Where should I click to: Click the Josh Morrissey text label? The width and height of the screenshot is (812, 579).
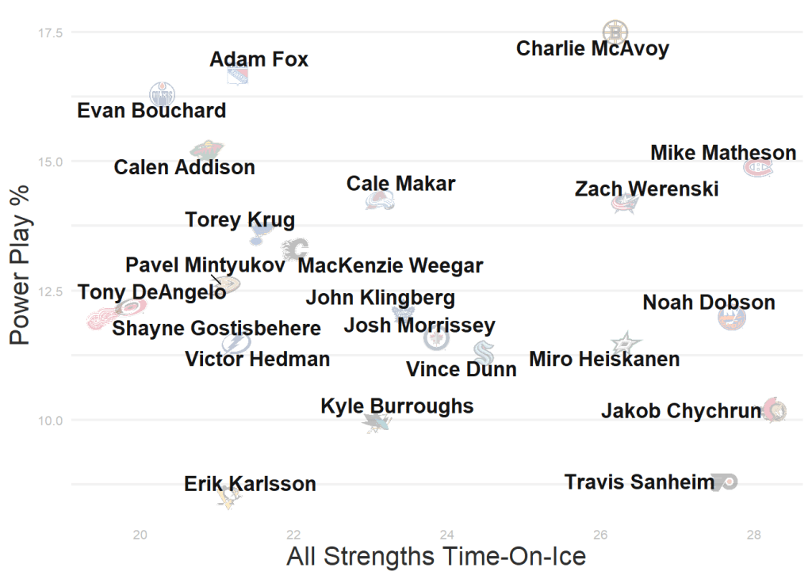419,325
